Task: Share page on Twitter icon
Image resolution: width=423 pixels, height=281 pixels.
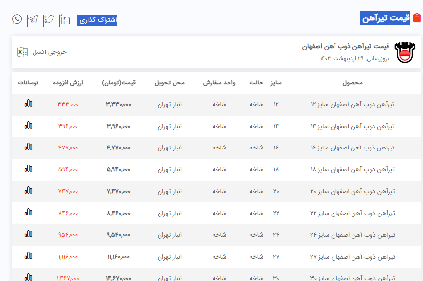Action: 49,19
